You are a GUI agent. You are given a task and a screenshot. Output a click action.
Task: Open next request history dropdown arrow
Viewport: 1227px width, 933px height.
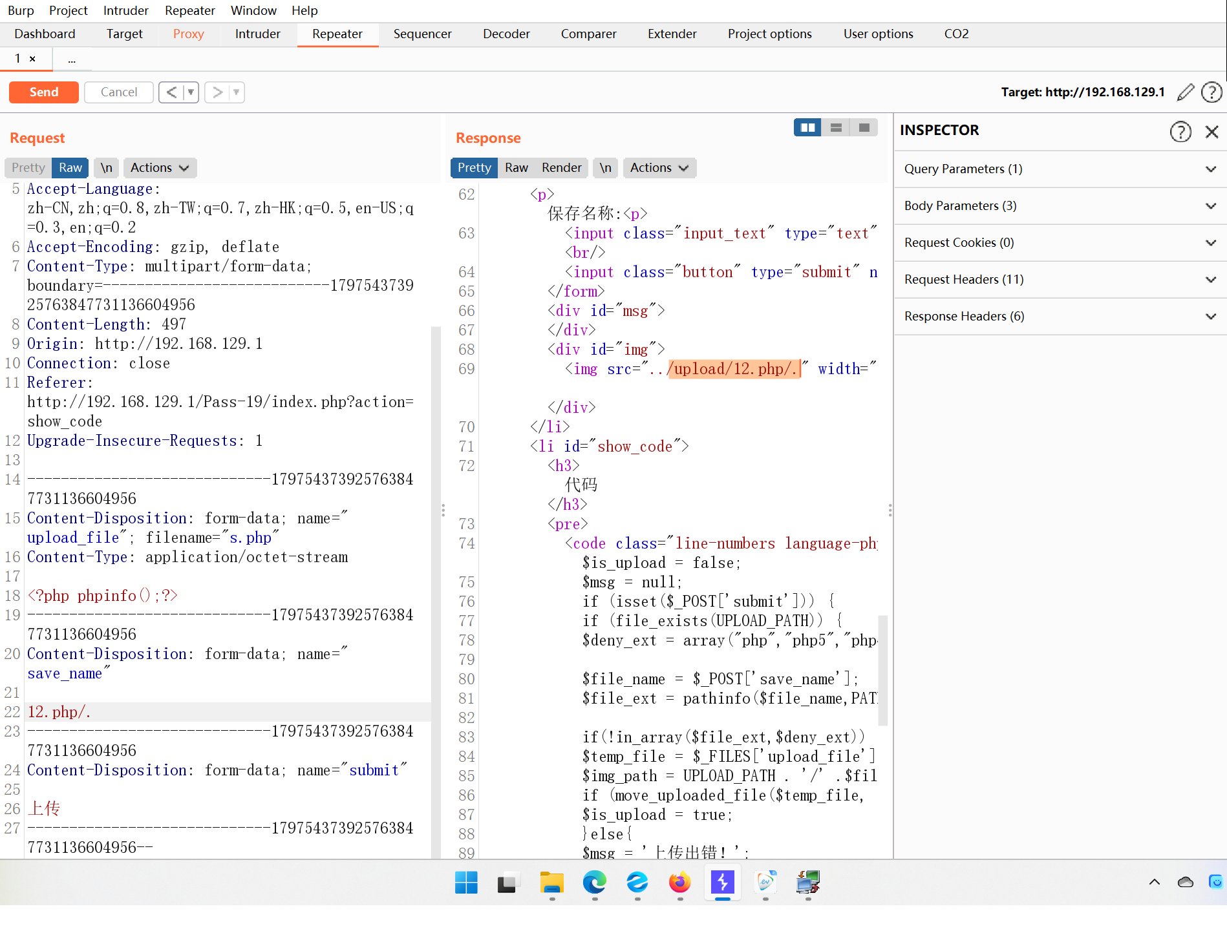(x=237, y=92)
